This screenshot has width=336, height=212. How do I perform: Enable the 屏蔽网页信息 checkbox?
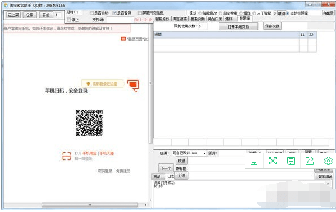tap(140, 13)
